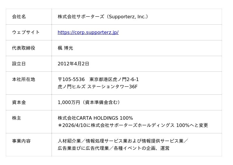Click the 資本金 row label
Viewport: 233px width, 165px height.
pyautogui.click(x=19, y=102)
